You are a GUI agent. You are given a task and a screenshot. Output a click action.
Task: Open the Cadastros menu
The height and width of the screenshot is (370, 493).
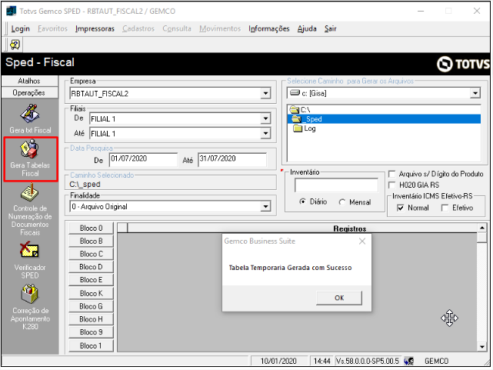(138, 28)
